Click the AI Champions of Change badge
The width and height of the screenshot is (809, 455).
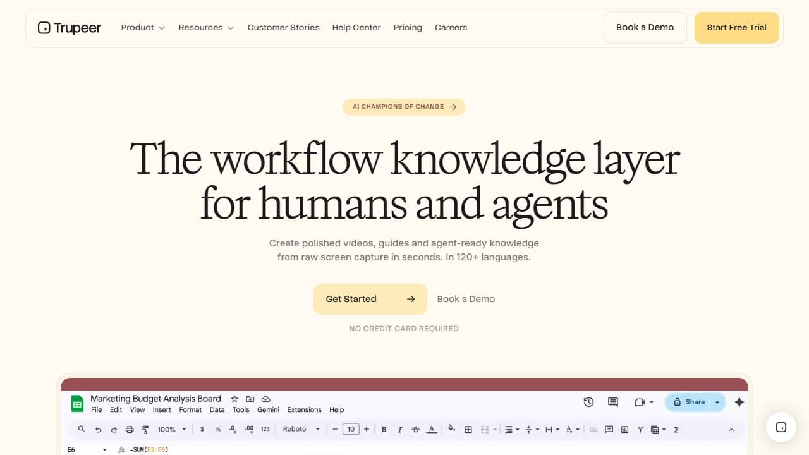[x=404, y=107]
